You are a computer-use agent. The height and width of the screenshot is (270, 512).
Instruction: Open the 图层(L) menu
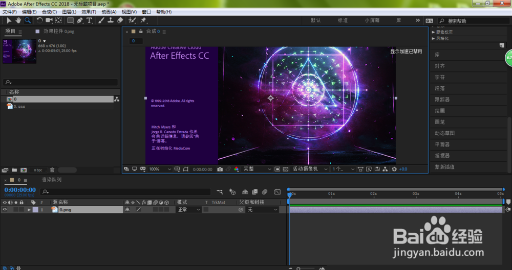69,12
